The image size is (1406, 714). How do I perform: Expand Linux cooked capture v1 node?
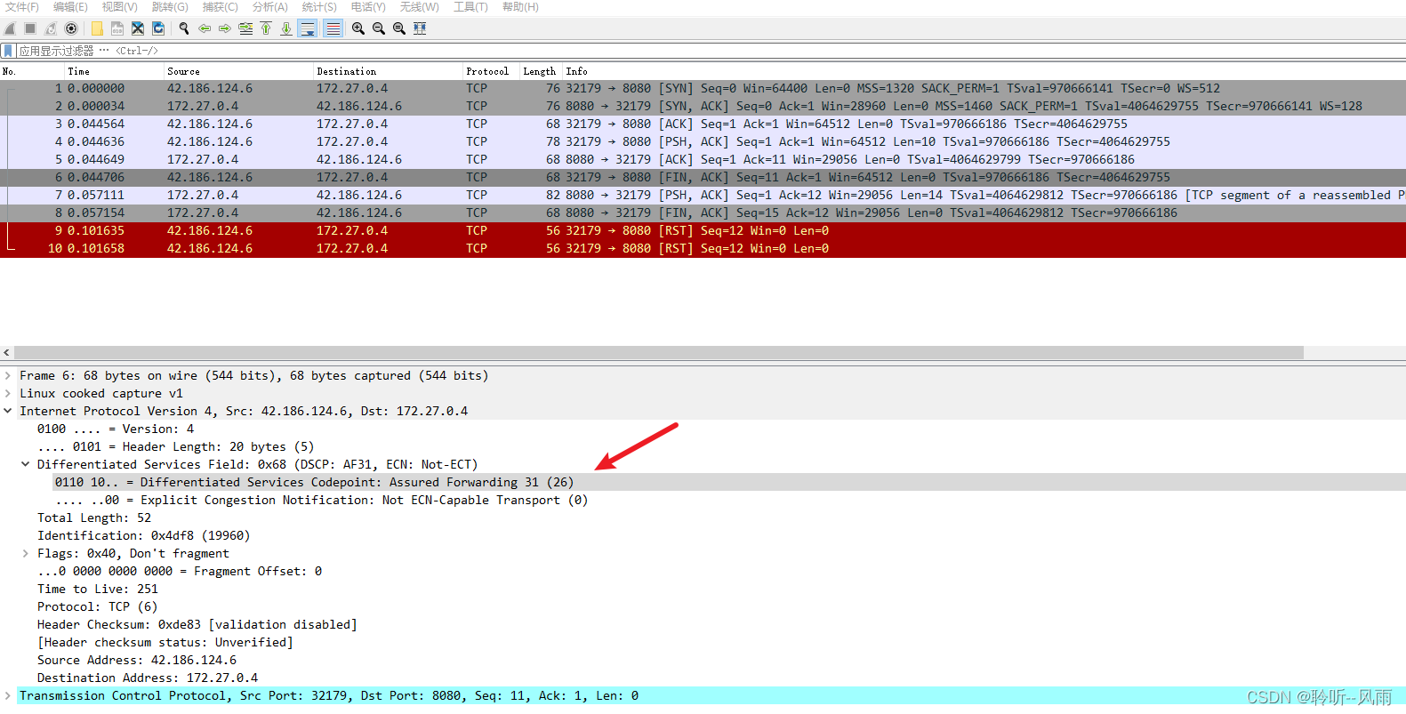(x=8, y=393)
